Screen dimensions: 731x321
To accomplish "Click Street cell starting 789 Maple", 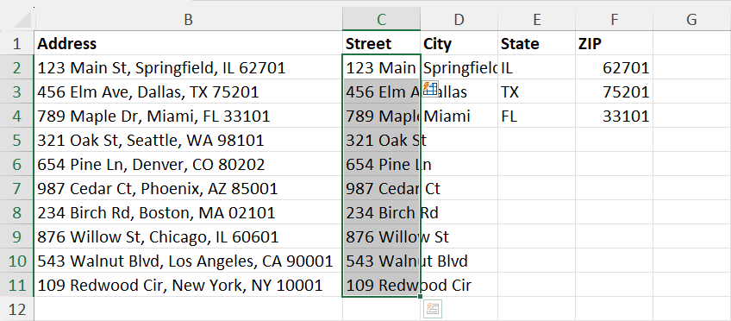I will tap(381, 116).
